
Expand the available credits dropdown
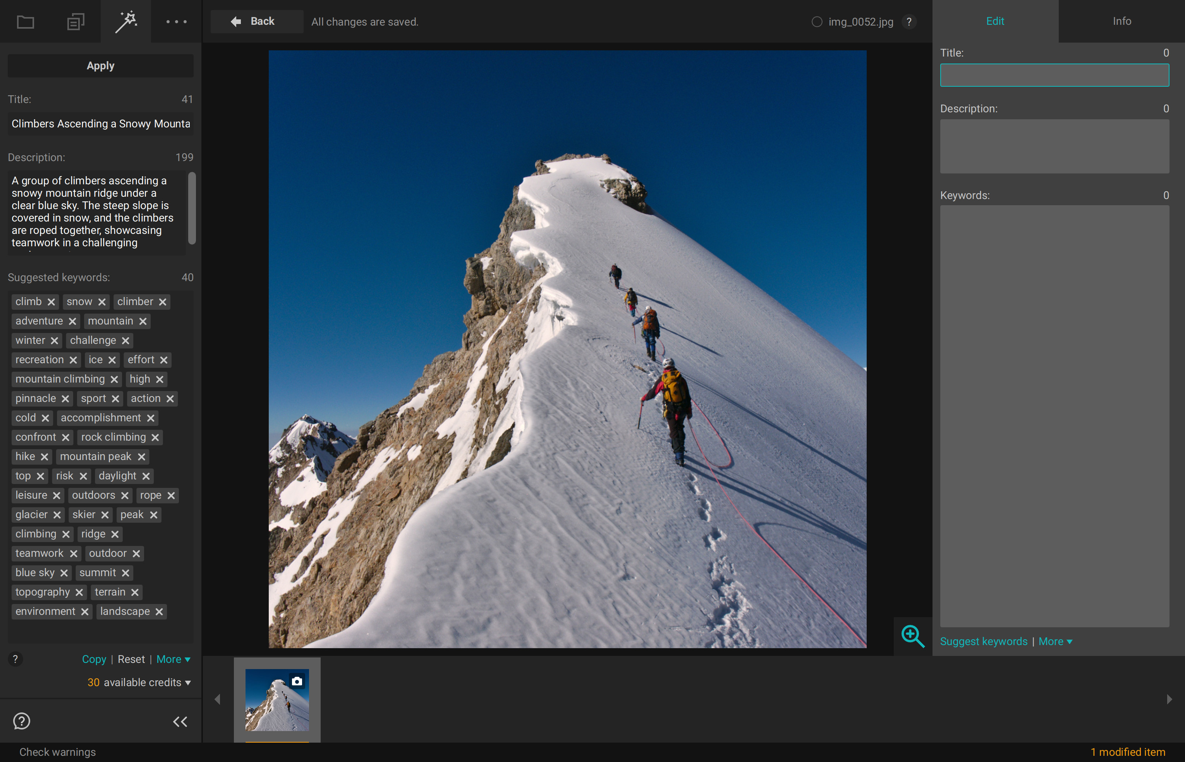(x=188, y=683)
